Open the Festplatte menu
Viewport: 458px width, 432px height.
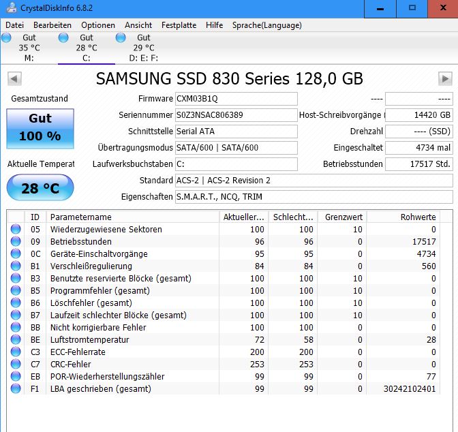point(179,25)
